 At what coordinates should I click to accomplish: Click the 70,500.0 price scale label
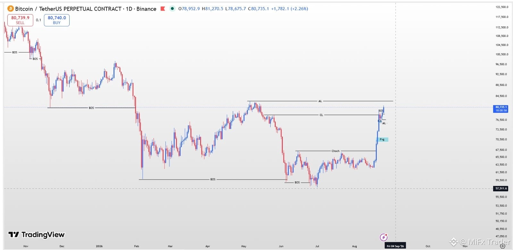(x=501, y=139)
